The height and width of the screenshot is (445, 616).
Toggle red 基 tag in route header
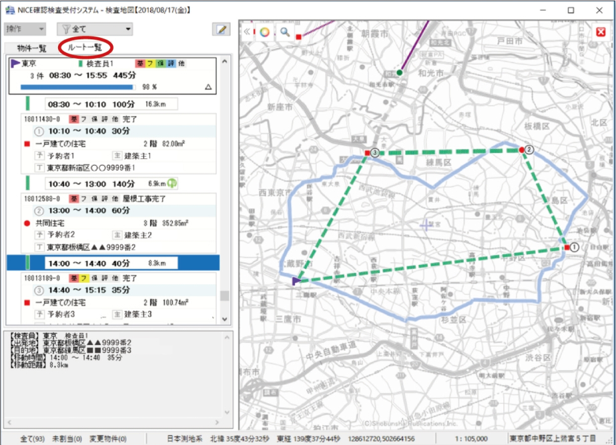tap(140, 63)
